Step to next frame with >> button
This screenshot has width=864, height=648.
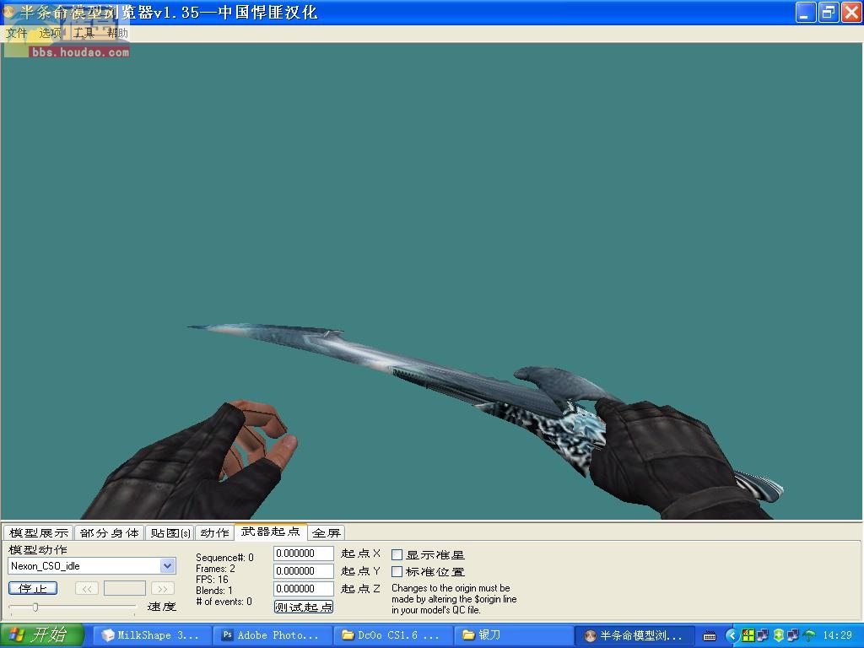(x=163, y=588)
